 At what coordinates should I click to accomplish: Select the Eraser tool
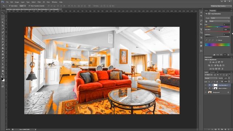tap(3, 45)
